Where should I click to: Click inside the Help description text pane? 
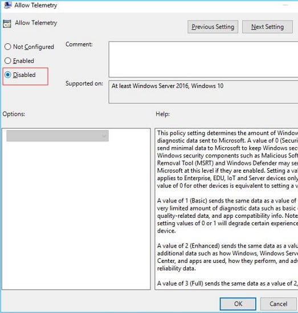click(226, 209)
